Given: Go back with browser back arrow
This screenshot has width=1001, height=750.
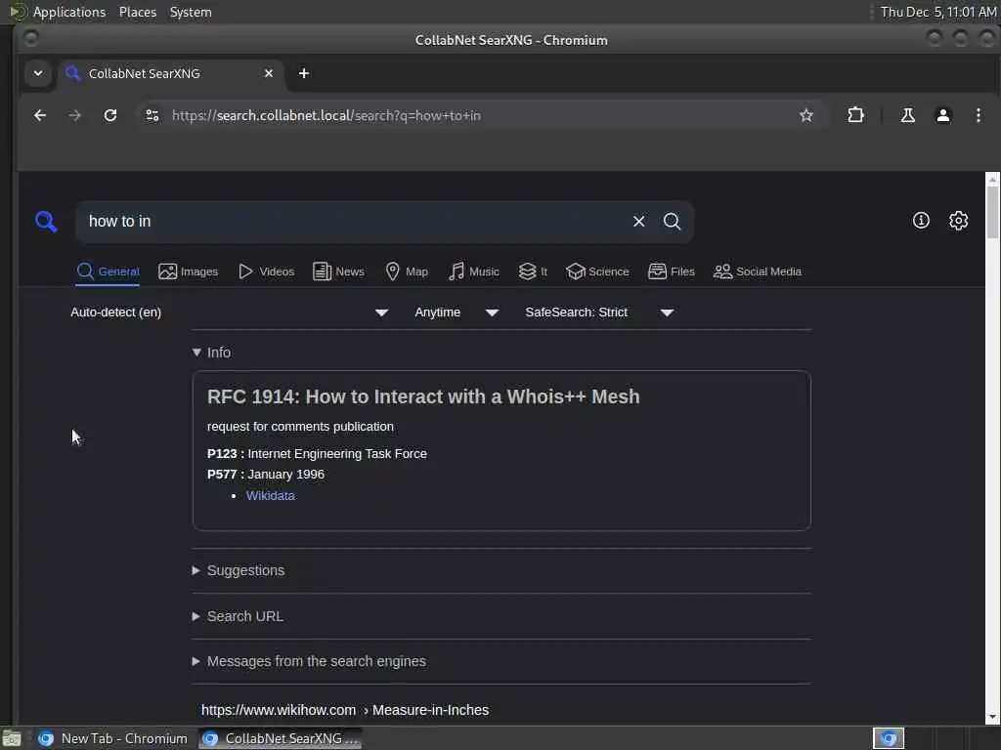Looking at the screenshot, I should (39, 115).
